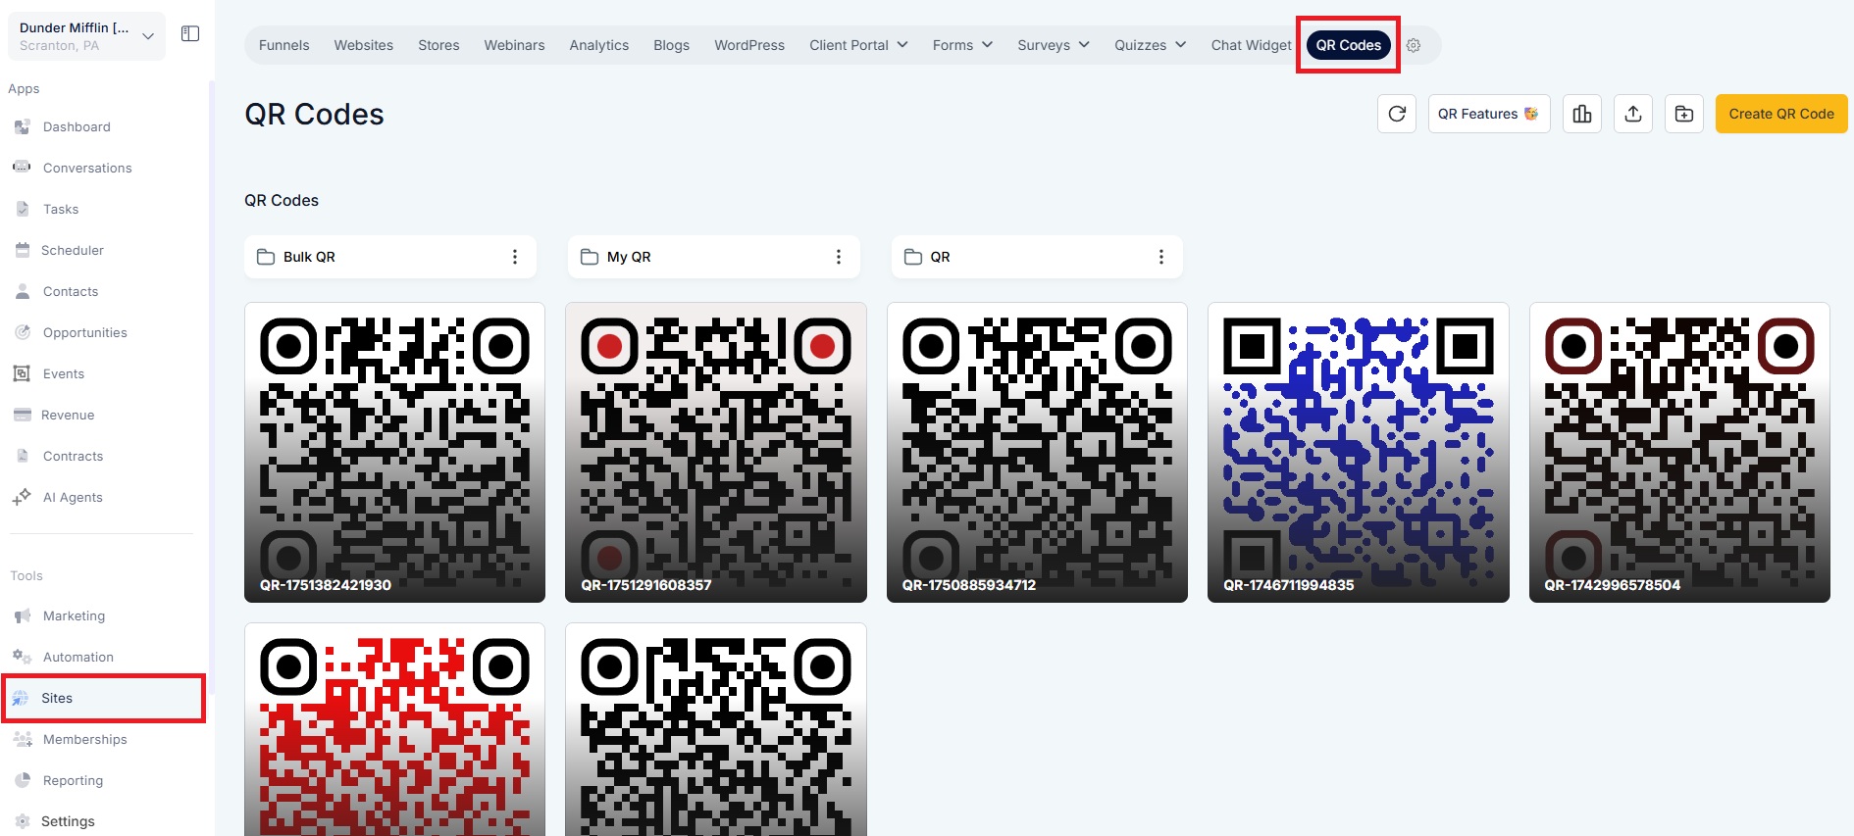Click the Revenue card icon
The height and width of the screenshot is (836, 1854).
coord(23,415)
